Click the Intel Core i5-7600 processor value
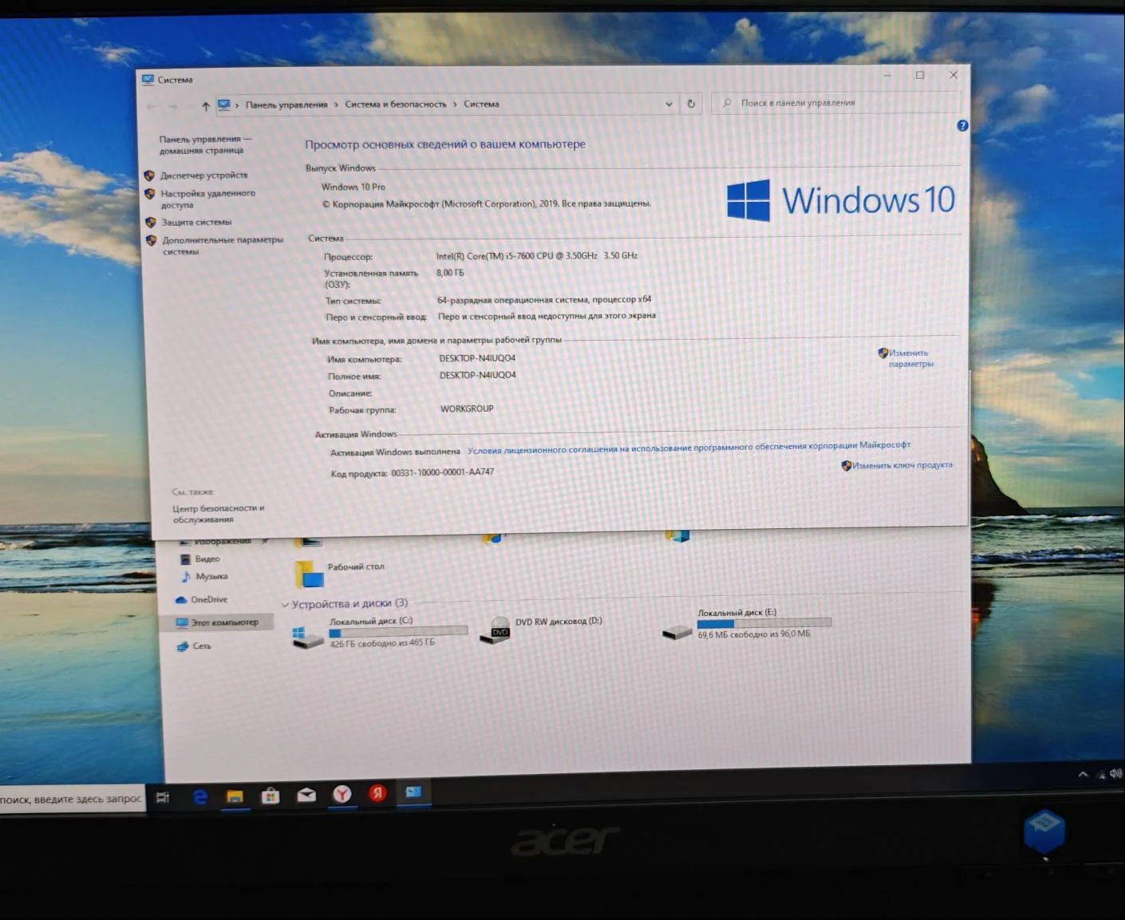Screen dimensions: 1125x920 click(x=537, y=256)
